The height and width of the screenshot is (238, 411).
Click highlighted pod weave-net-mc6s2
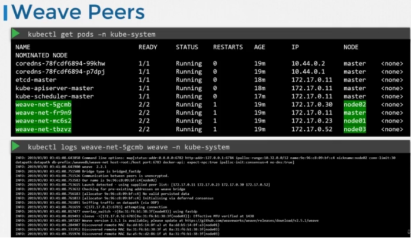(43, 121)
